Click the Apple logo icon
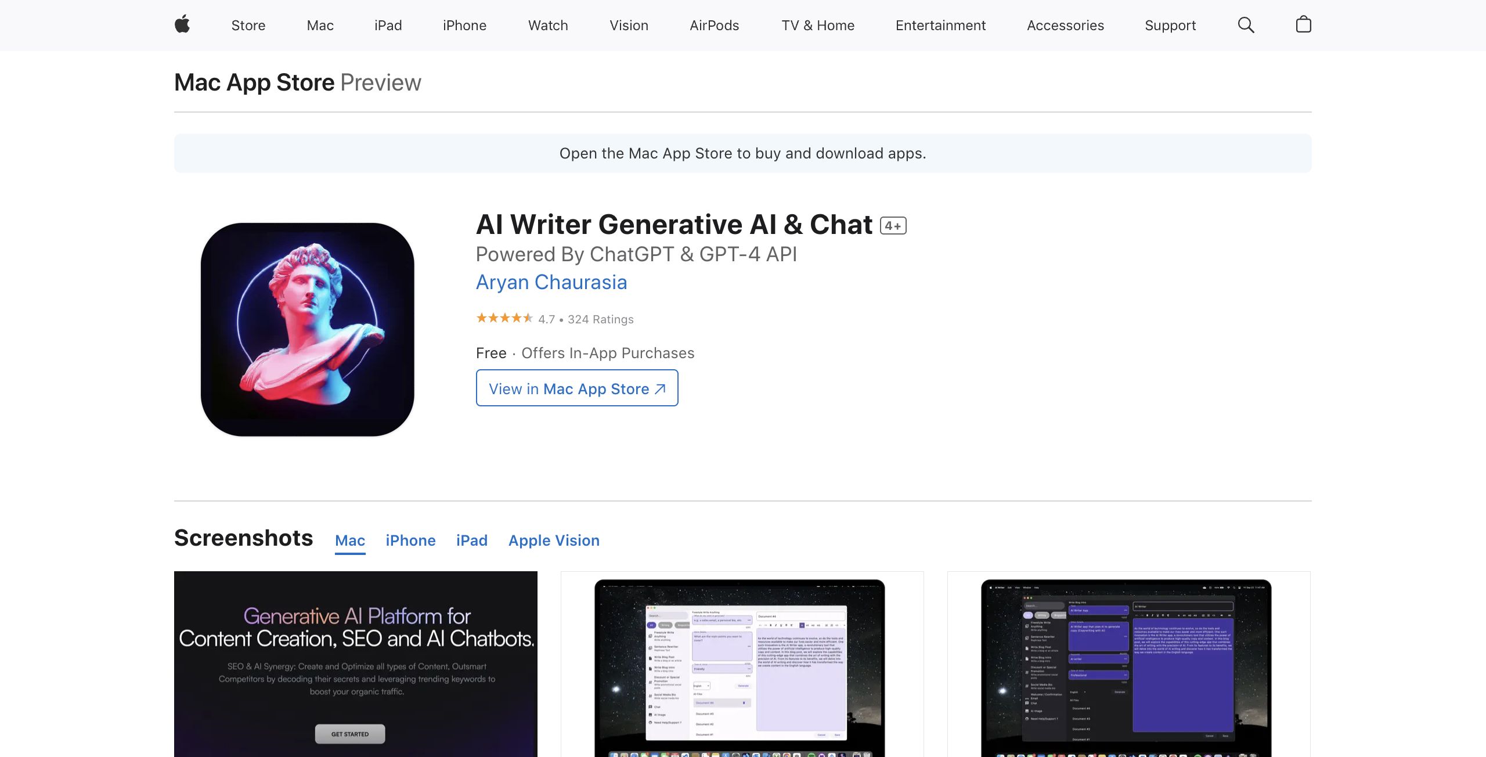 point(182,25)
